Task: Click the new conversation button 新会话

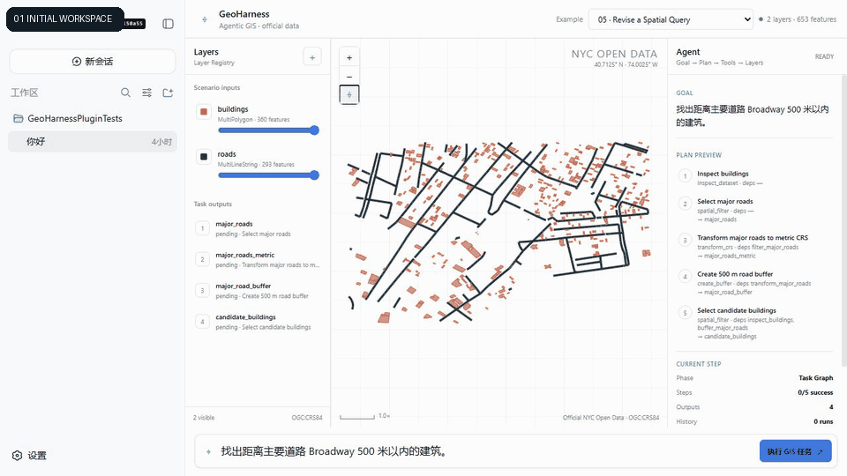Action: pos(93,62)
